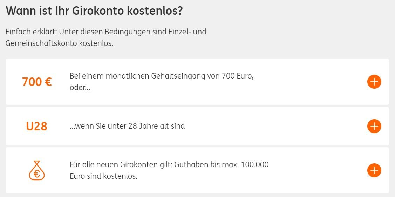The width and height of the screenshot is (395, 197).
Task: Click the "Wann ist Ihr Girokonto kostenlos?" heading
Action: tap(94, 11)
